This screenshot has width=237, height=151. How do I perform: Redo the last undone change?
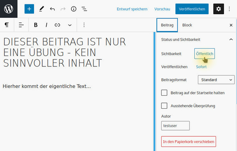tap(63, 9)
